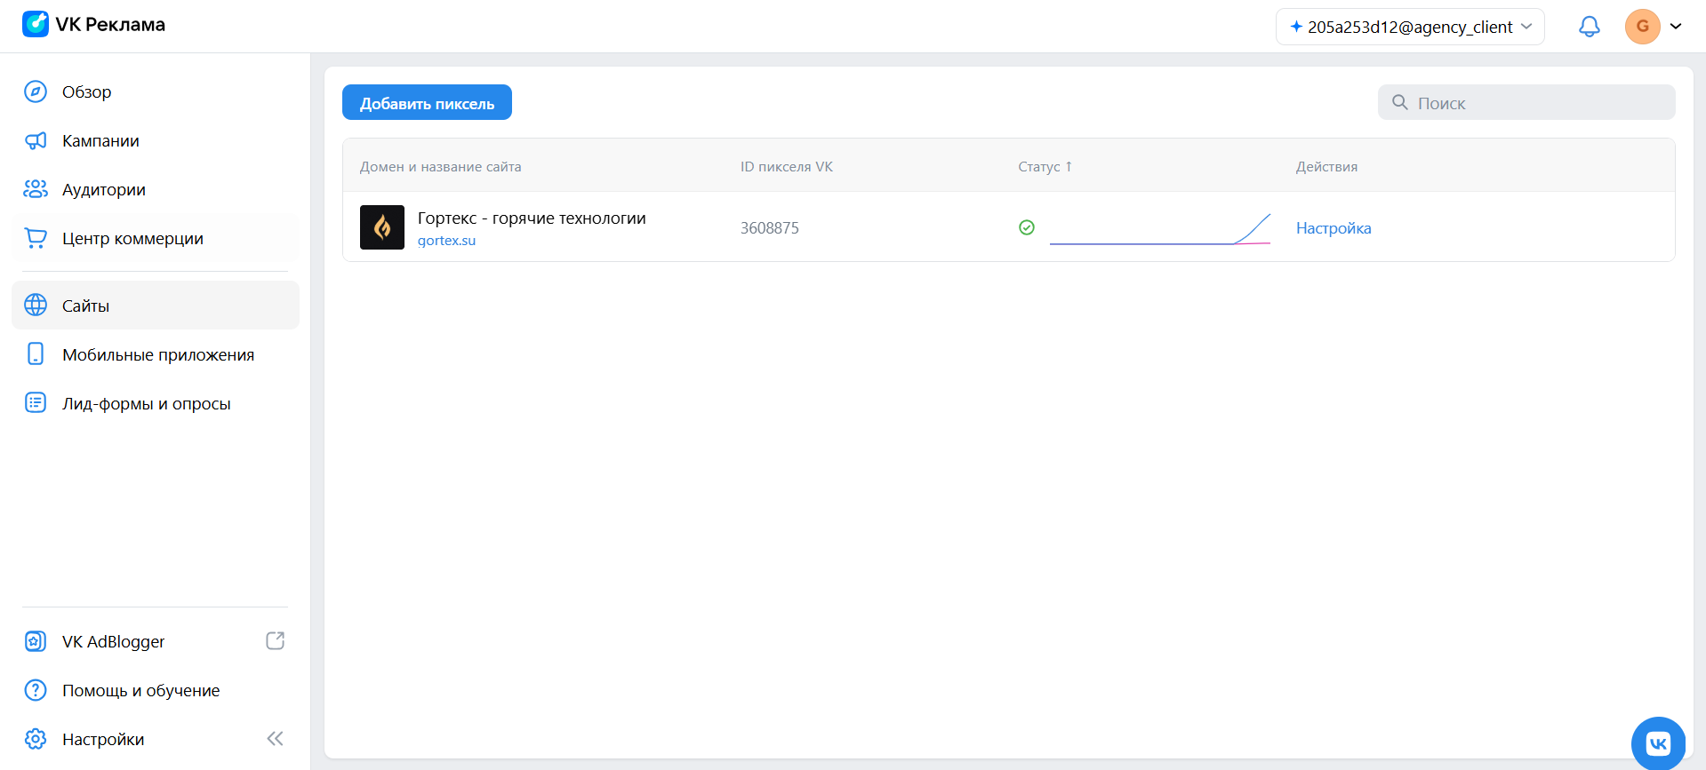This screenshot has height=770, width=1706.
Task: Go to Кампании menu item
Action: (x=156, y=140)
